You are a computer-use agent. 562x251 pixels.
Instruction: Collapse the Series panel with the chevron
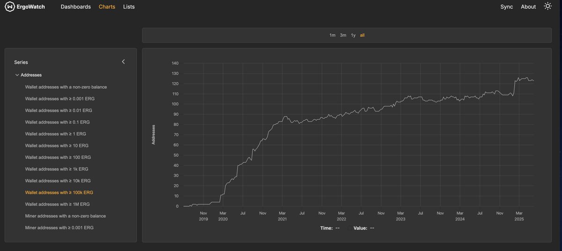123,62
